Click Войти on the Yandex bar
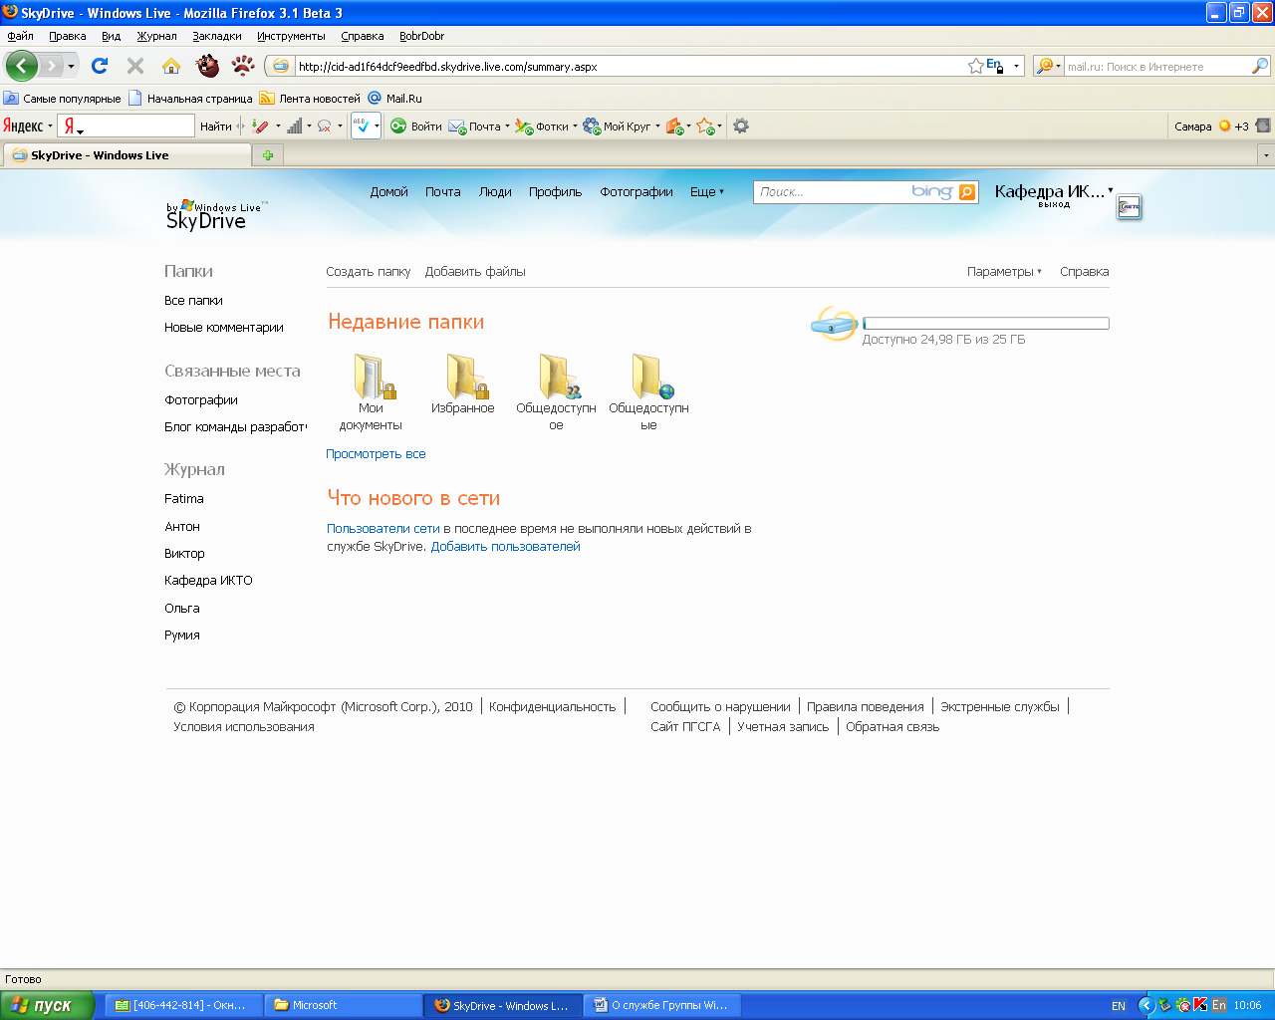 [x=416, y=127]
